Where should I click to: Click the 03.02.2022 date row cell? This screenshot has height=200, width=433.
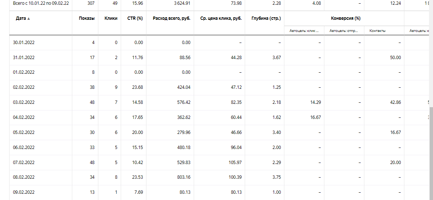tap(24, 102)
